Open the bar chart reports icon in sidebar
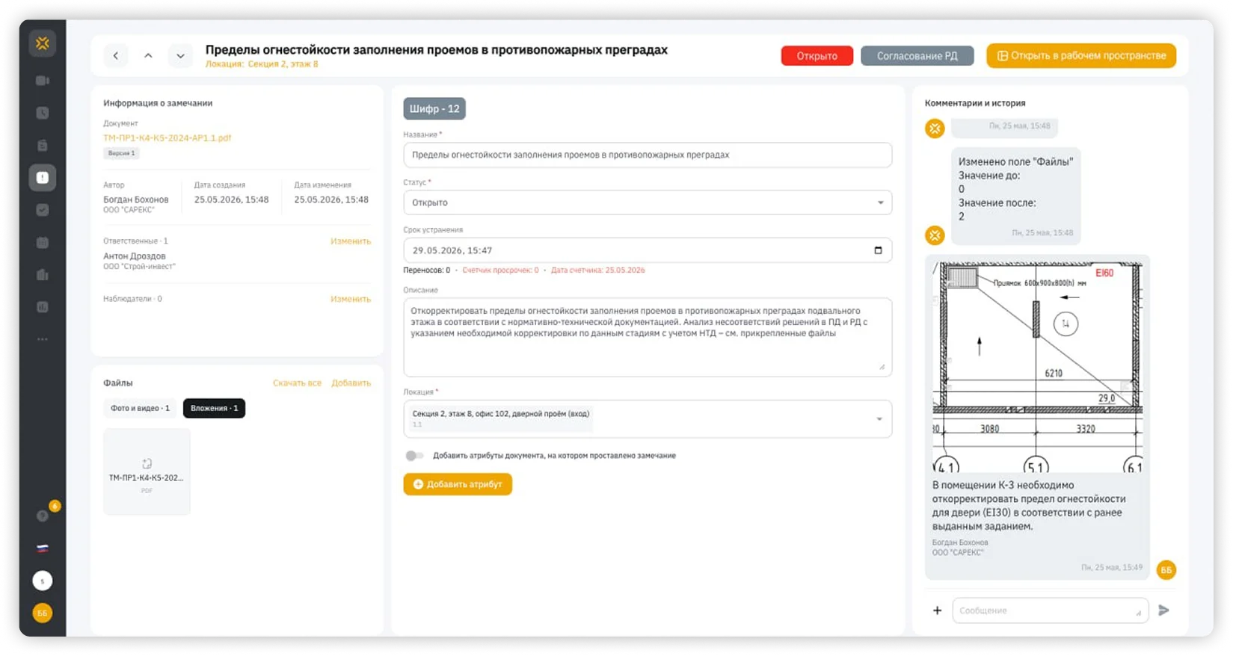 coord(43,307)
